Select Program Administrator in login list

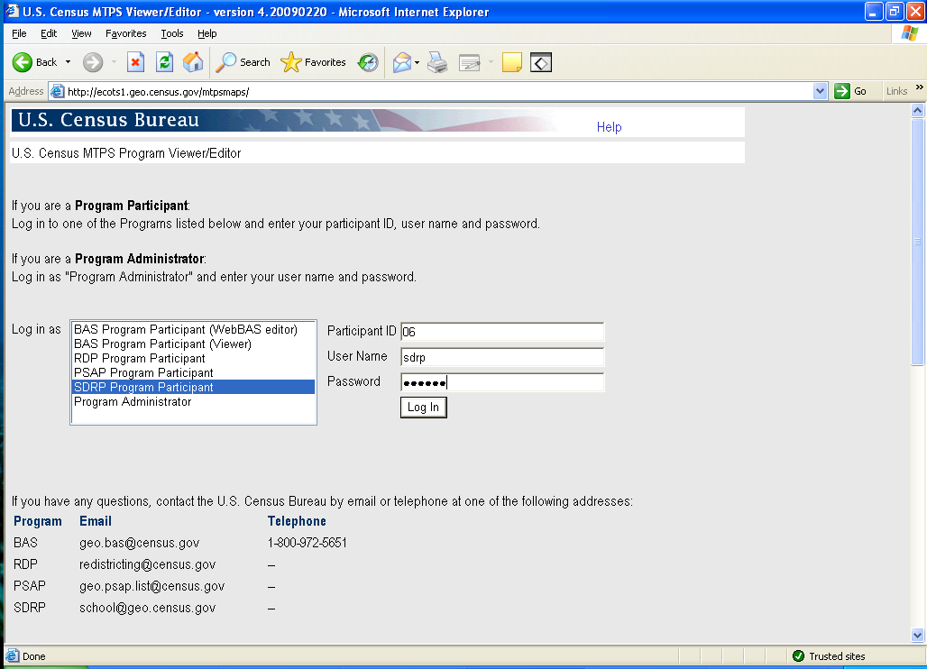click(x=133, y=402)
